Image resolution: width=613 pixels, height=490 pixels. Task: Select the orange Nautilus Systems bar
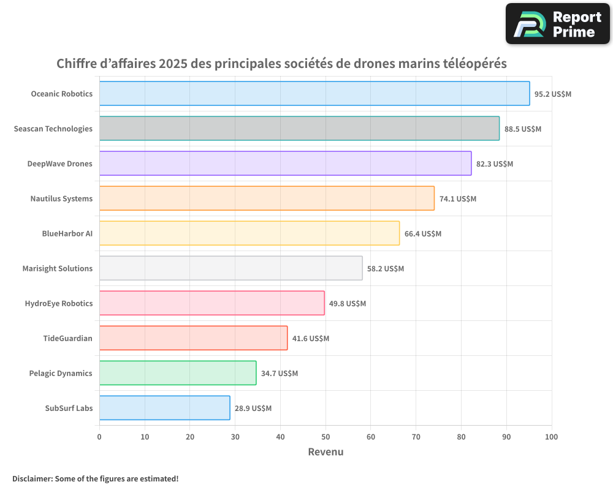pos(267,198)
